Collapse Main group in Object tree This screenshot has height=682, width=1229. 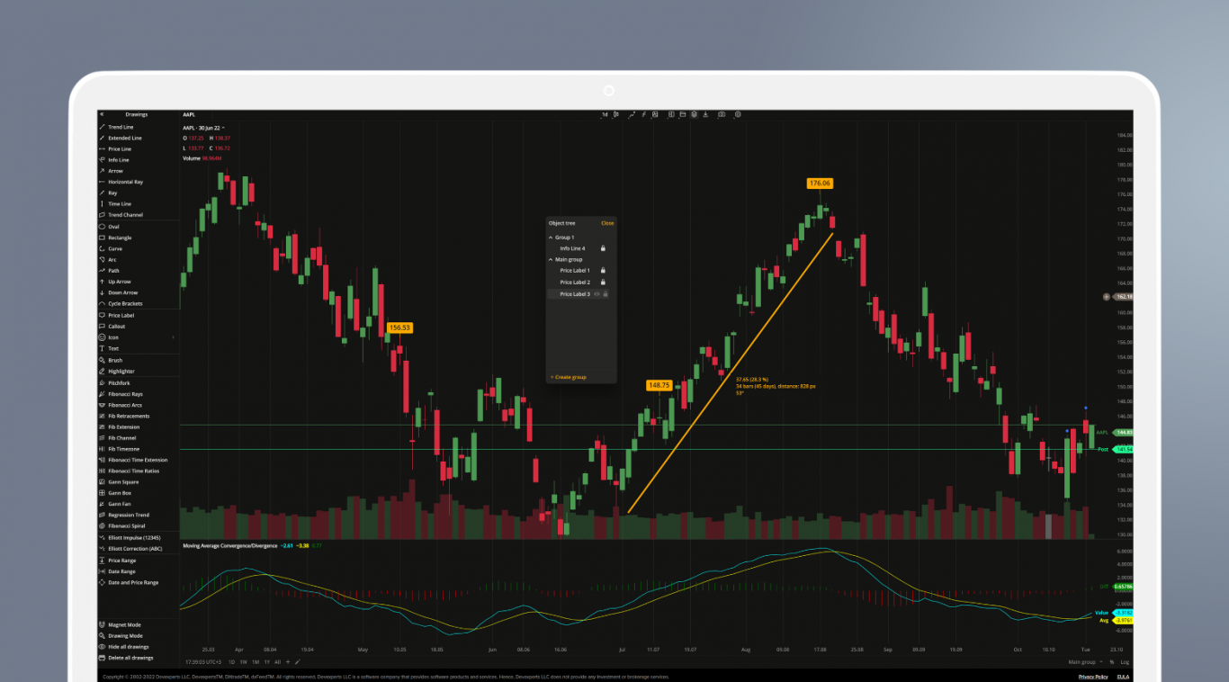(x=551, y=260)
